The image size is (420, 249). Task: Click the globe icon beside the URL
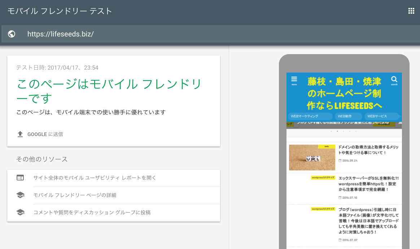(x=12, y=34)
